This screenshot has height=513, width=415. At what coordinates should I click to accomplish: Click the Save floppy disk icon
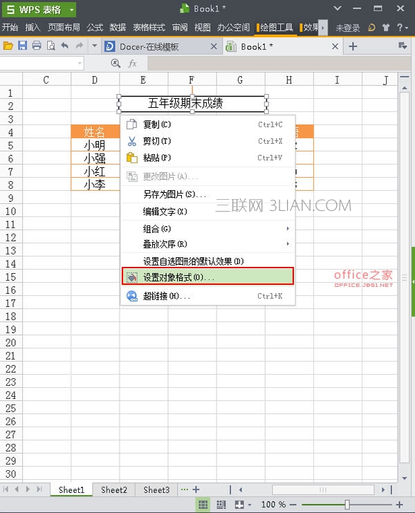[x=22, y=46]
